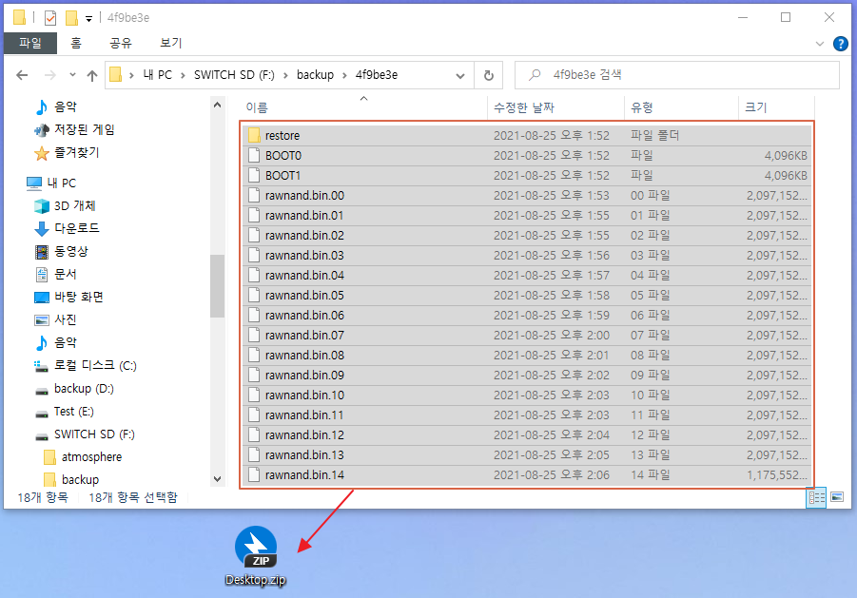Open 저장된 게임 in sidebar
Viewport: 857px width, 598px height.
(x=74, y=129)
